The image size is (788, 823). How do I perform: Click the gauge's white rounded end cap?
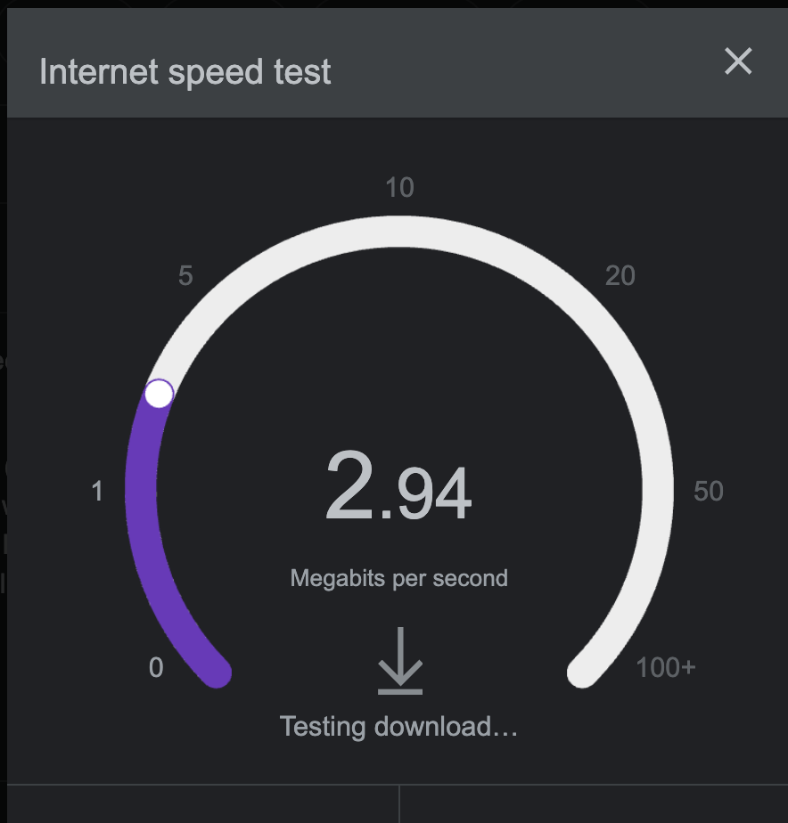pyautogui.click(x=583, y=672)
